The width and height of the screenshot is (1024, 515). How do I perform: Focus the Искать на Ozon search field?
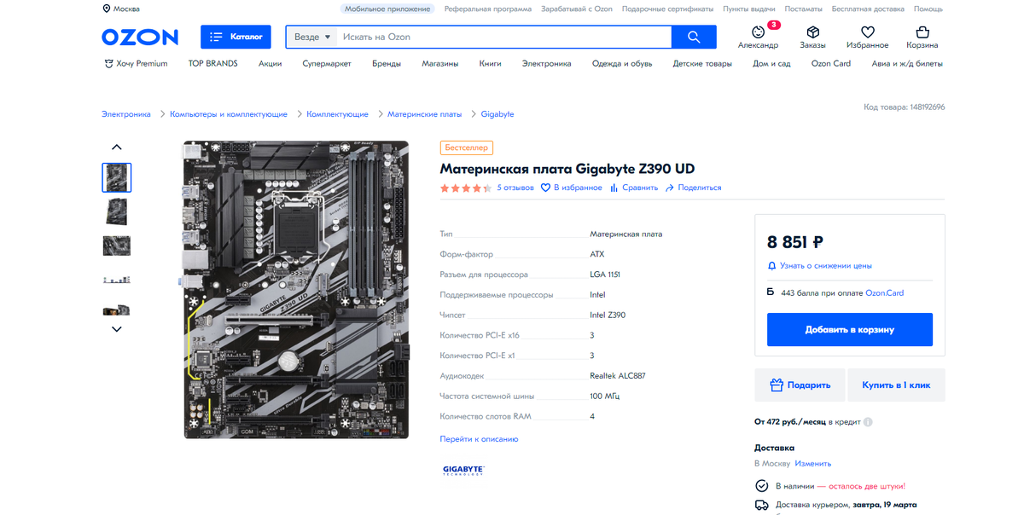coord(503,37)
